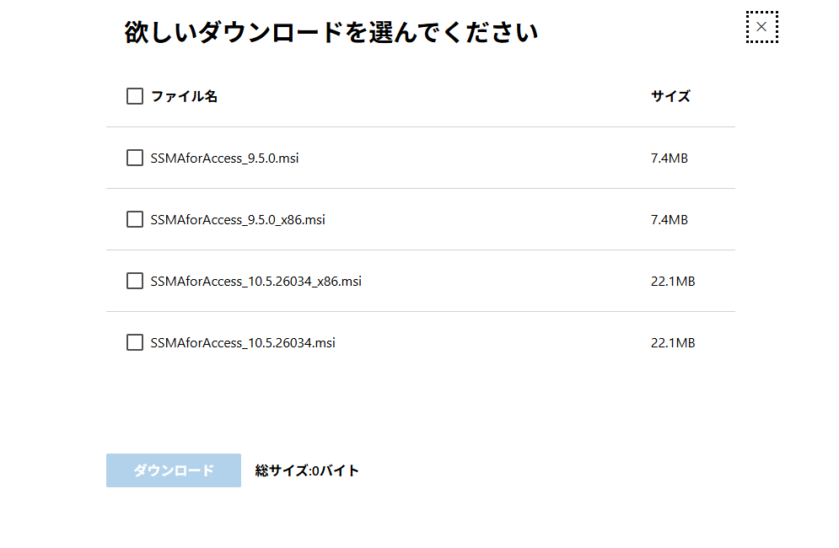Select the SSMAforAccess_10.5.26034_x86.msi checkbox

point(135,281)
